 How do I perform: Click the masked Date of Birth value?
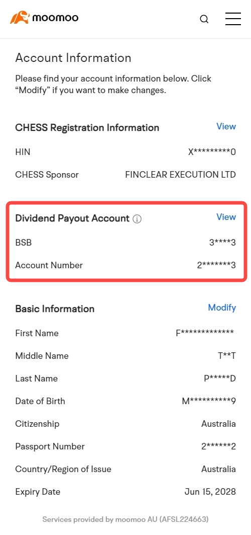[209, 401]
